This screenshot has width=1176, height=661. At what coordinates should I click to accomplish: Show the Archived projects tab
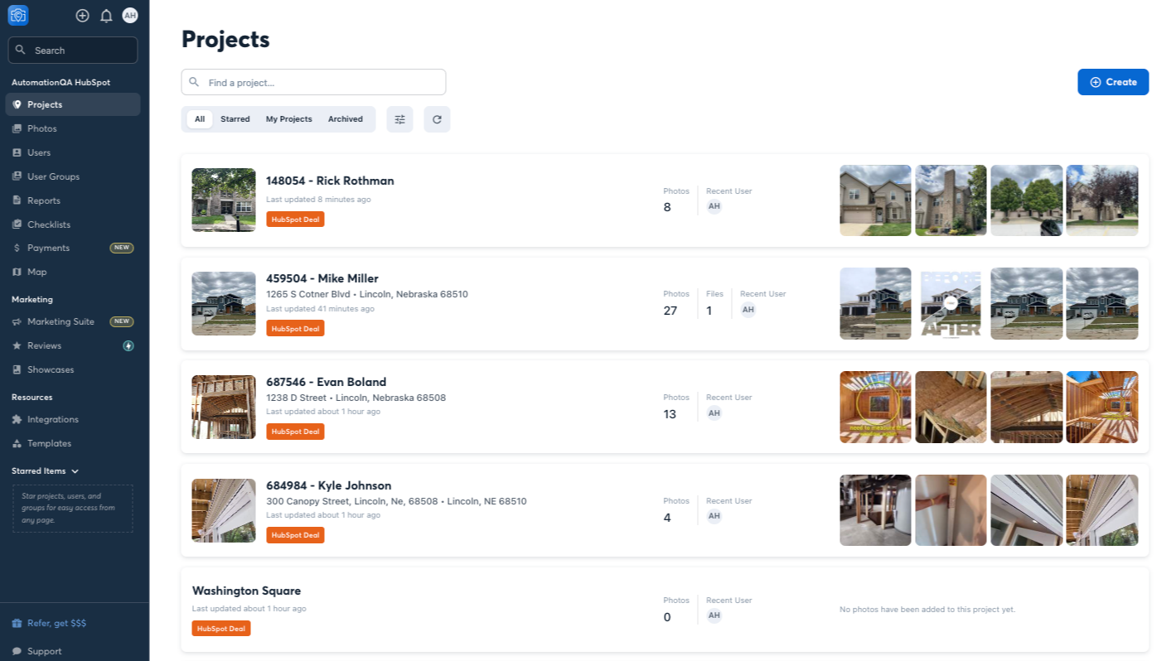pos(345,119)
